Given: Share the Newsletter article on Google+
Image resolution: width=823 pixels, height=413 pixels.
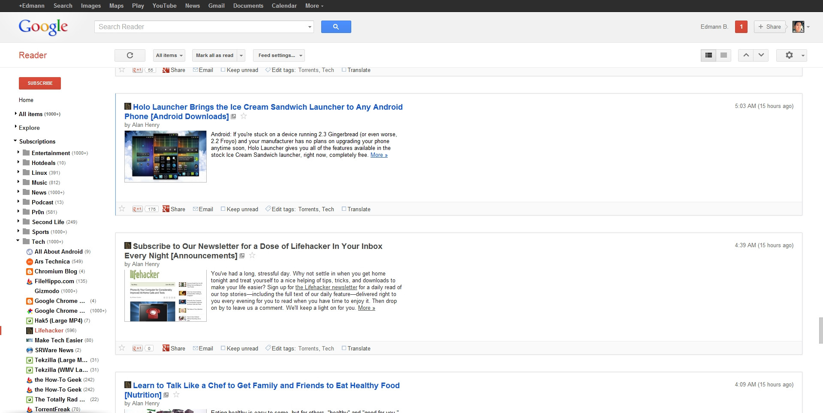Looking at the screenshot, I should point(174,348).
